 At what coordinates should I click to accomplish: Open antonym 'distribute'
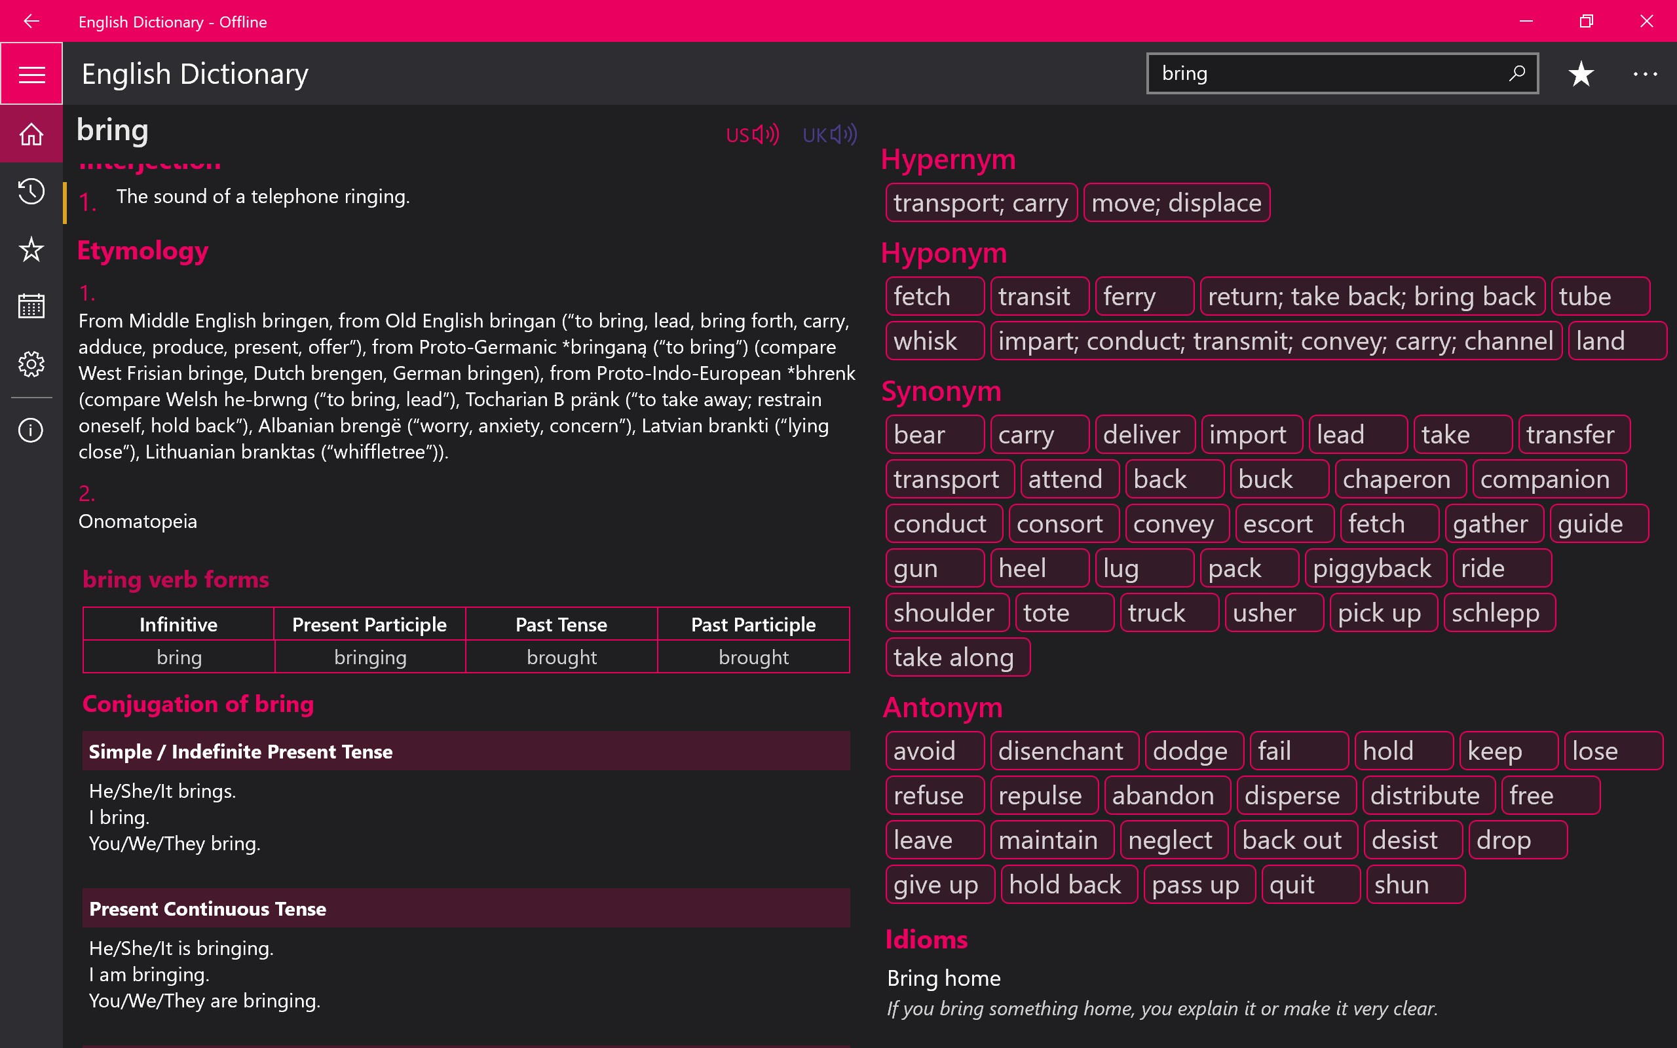(1429, 795)
